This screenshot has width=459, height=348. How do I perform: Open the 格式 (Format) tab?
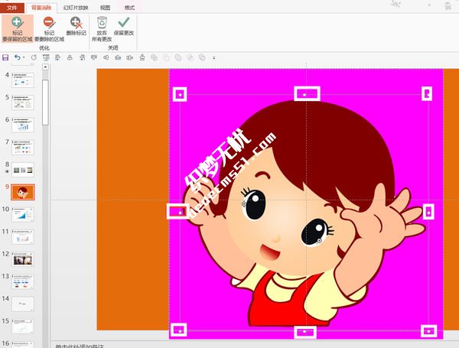[129, 7]
